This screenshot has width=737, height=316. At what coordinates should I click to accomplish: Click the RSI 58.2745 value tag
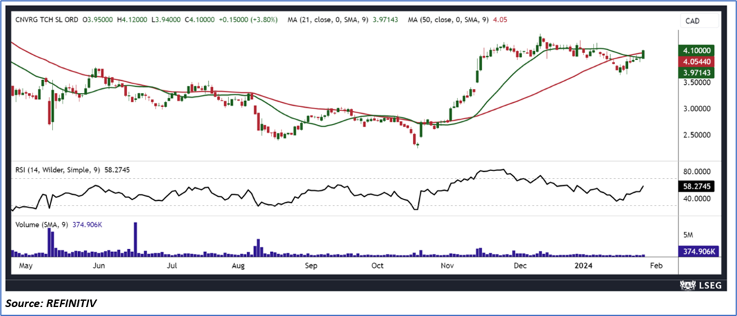697,186
